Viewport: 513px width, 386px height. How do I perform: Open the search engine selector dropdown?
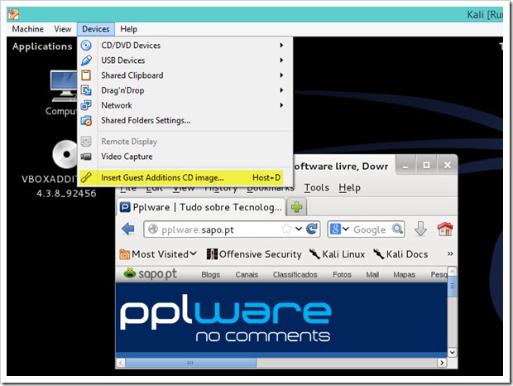point(339,229)
